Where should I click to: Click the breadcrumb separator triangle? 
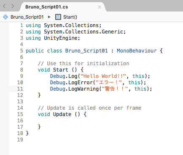tap(49, 17)
